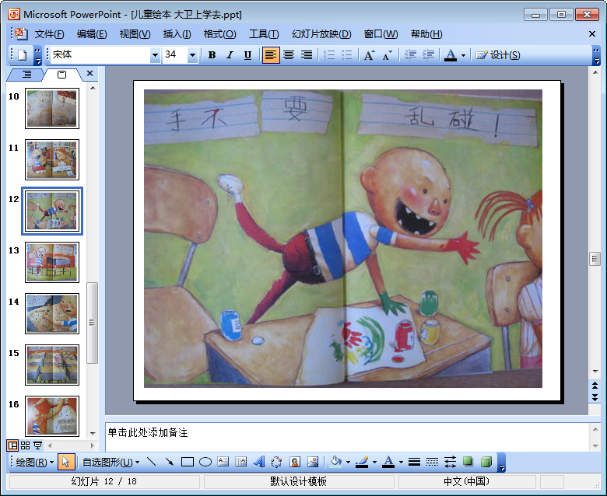Open the 视图(V) menu
Screen dimensions: 607x496
(135, 34)
